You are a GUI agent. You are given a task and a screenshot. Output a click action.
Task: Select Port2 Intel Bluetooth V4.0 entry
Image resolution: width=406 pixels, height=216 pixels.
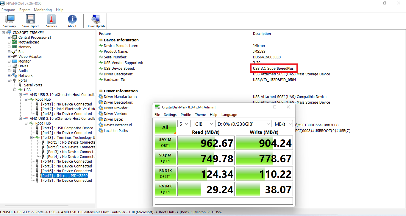pos(68,109)
